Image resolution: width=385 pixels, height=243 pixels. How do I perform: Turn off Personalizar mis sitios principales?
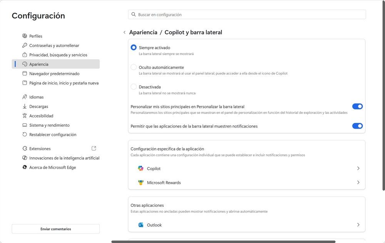pyautogui.click(x=358, y=106)
